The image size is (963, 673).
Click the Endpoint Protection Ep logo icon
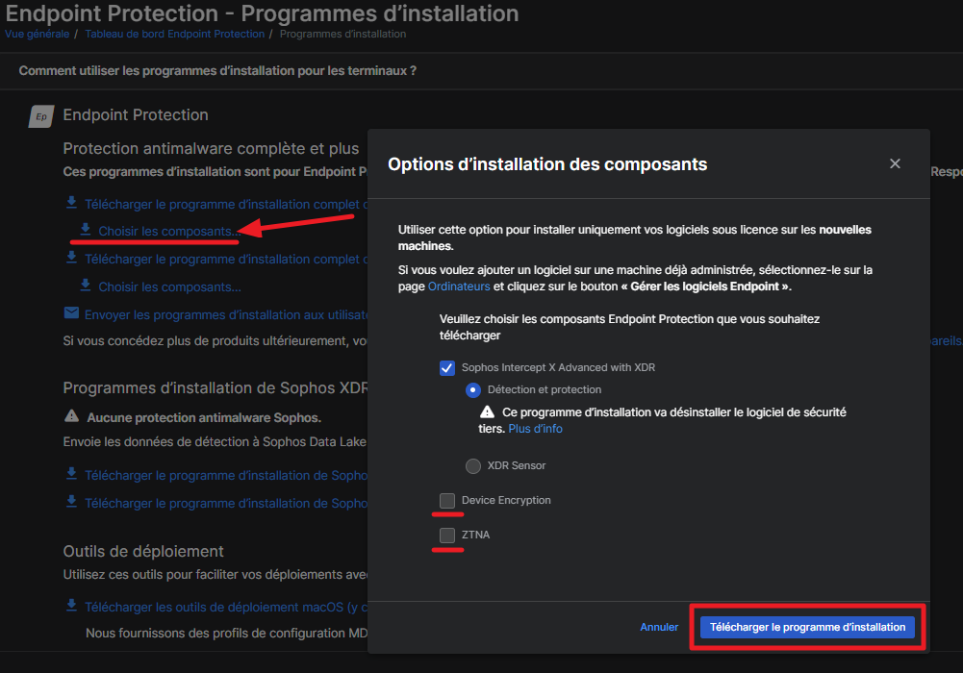click(x=41, y=116)
